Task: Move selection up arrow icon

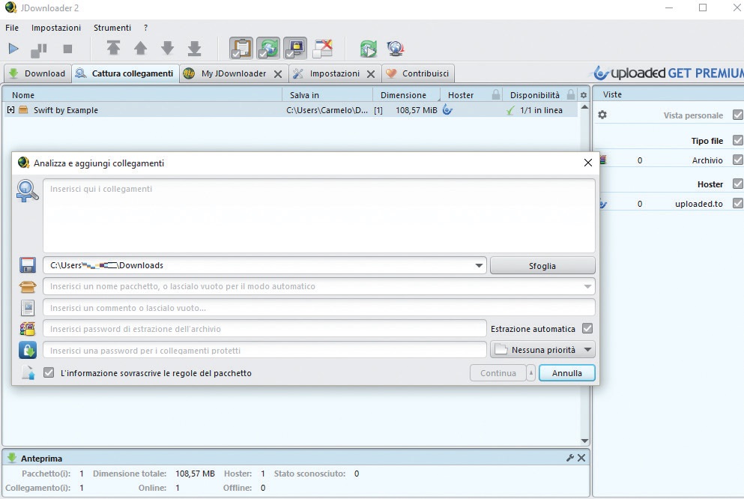Action: 140,48
